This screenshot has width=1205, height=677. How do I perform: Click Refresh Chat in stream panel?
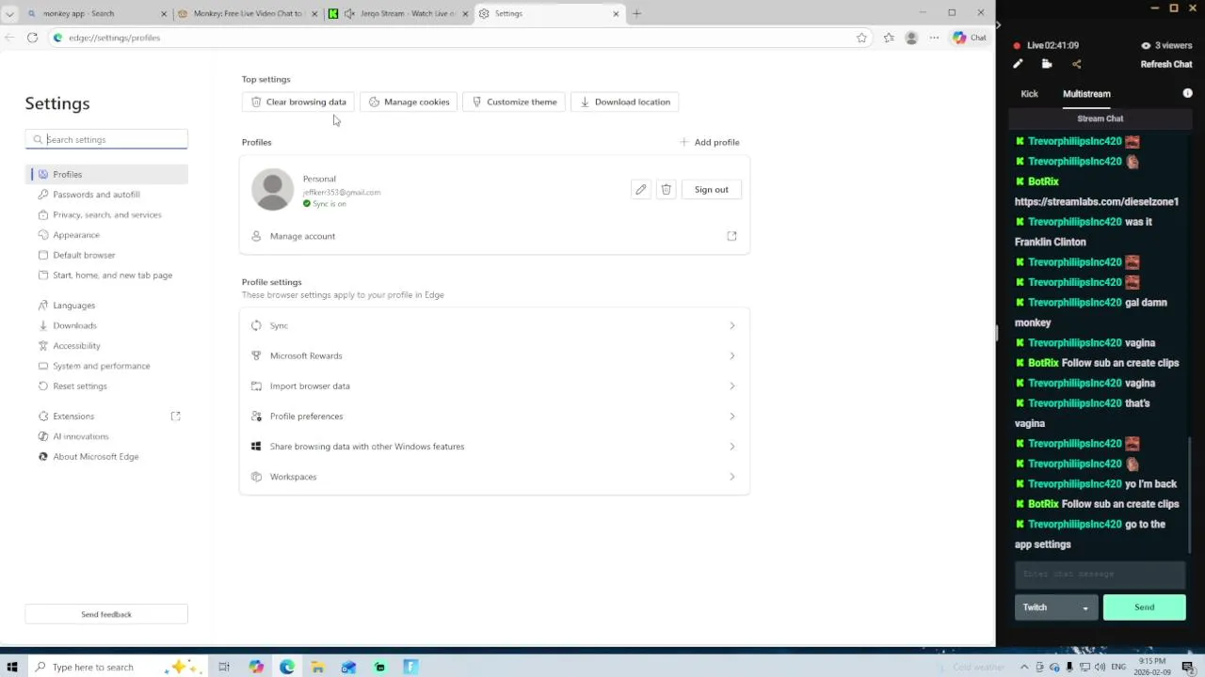point(1166,64)
